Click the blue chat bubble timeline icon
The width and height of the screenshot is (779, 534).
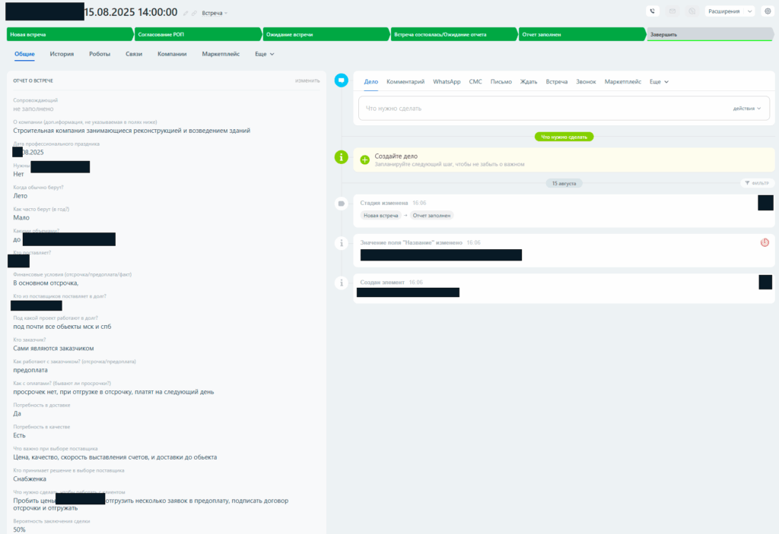[342, 81]
